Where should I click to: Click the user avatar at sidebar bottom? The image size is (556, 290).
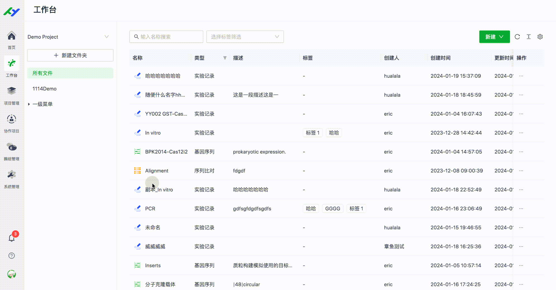11,274
